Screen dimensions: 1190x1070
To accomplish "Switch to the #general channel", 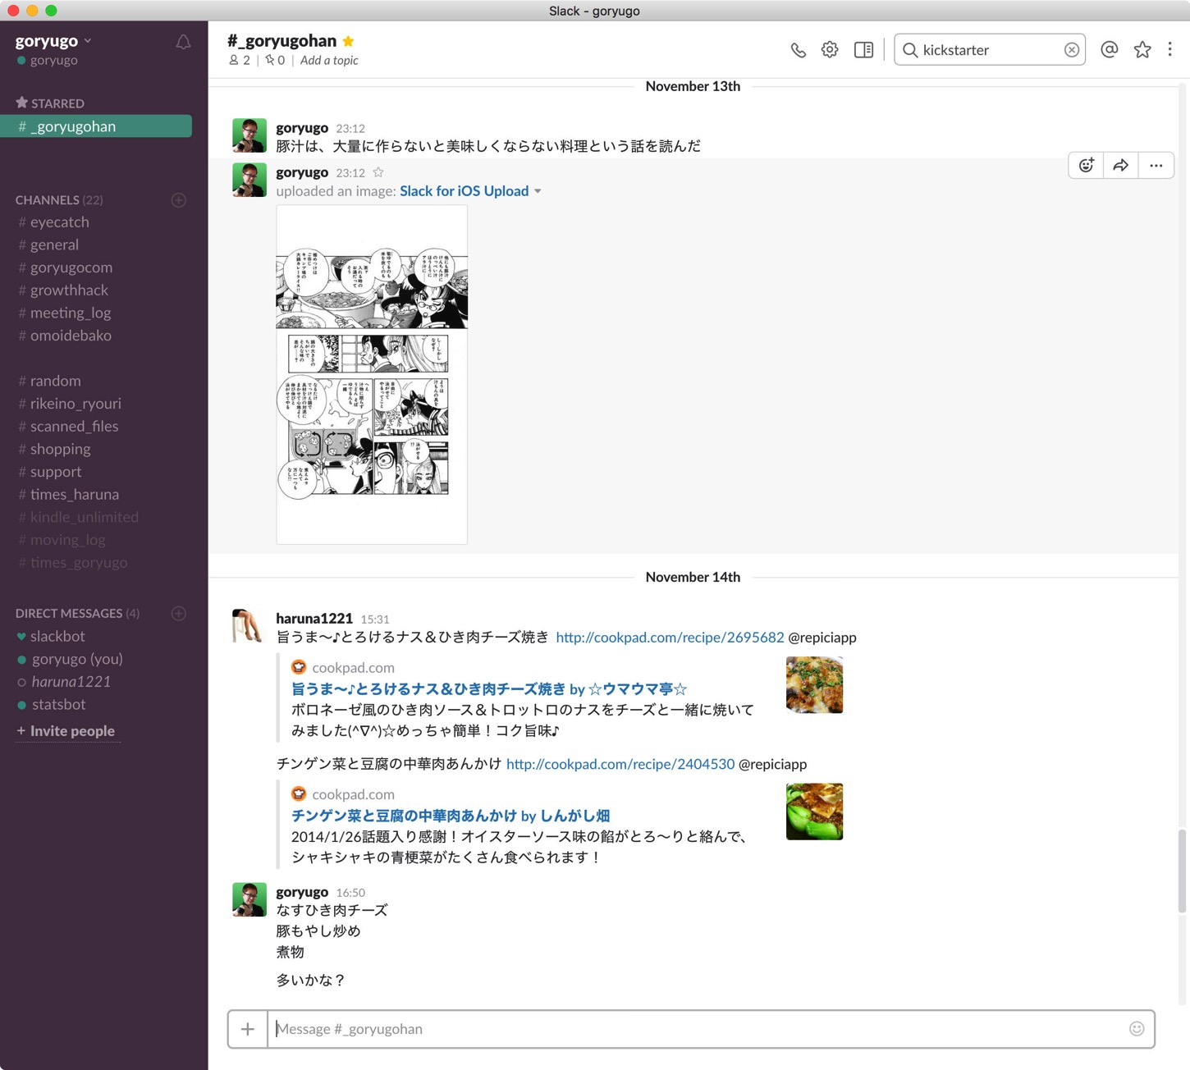I will click(x=54, y=245).
